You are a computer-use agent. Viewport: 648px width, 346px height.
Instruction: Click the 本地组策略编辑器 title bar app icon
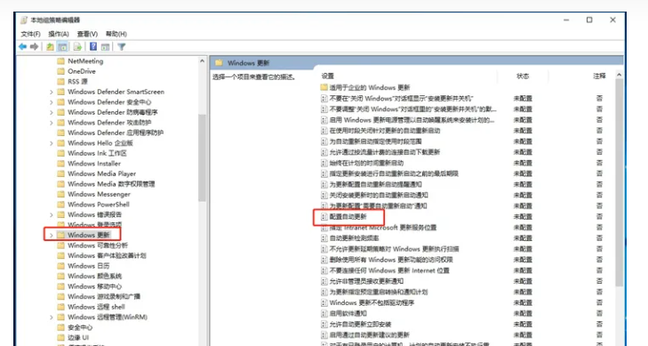click(24, 20)
